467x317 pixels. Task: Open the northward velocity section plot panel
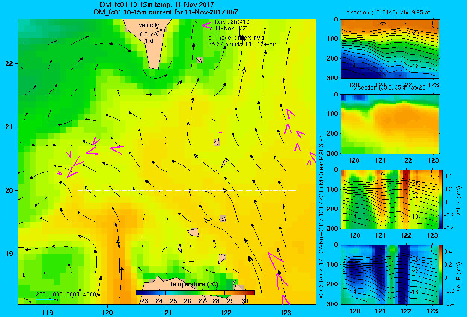pos(390,199)
